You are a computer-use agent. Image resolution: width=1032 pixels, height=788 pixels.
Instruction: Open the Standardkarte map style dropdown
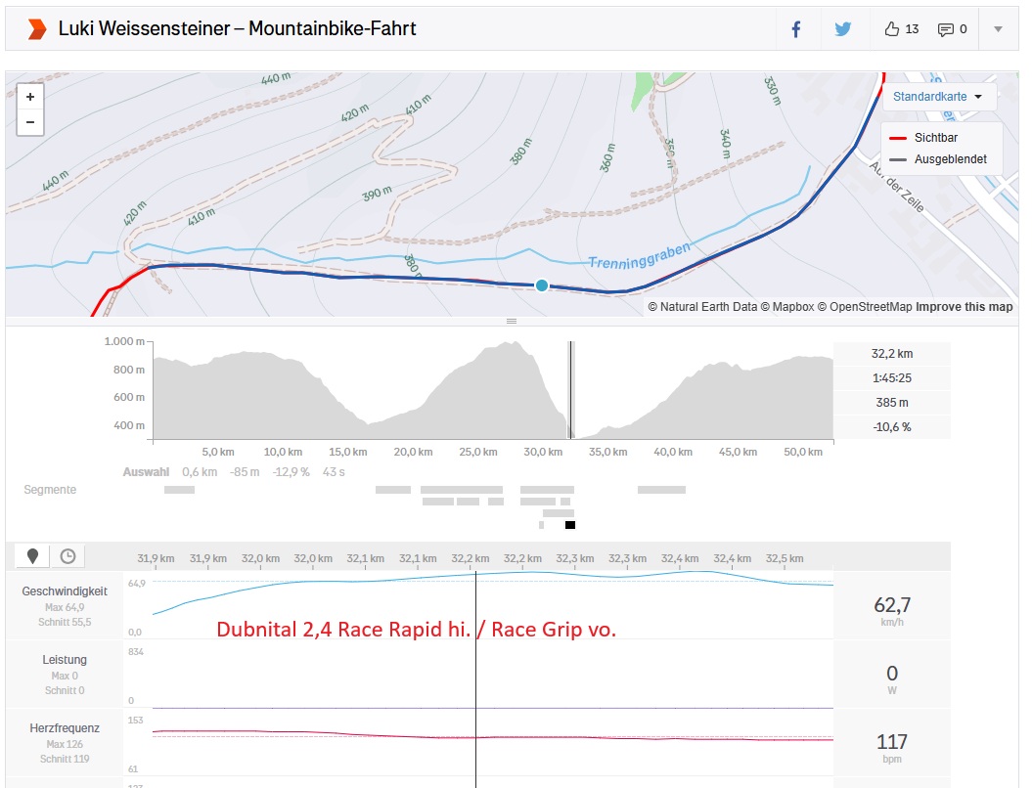pos(937,97)
